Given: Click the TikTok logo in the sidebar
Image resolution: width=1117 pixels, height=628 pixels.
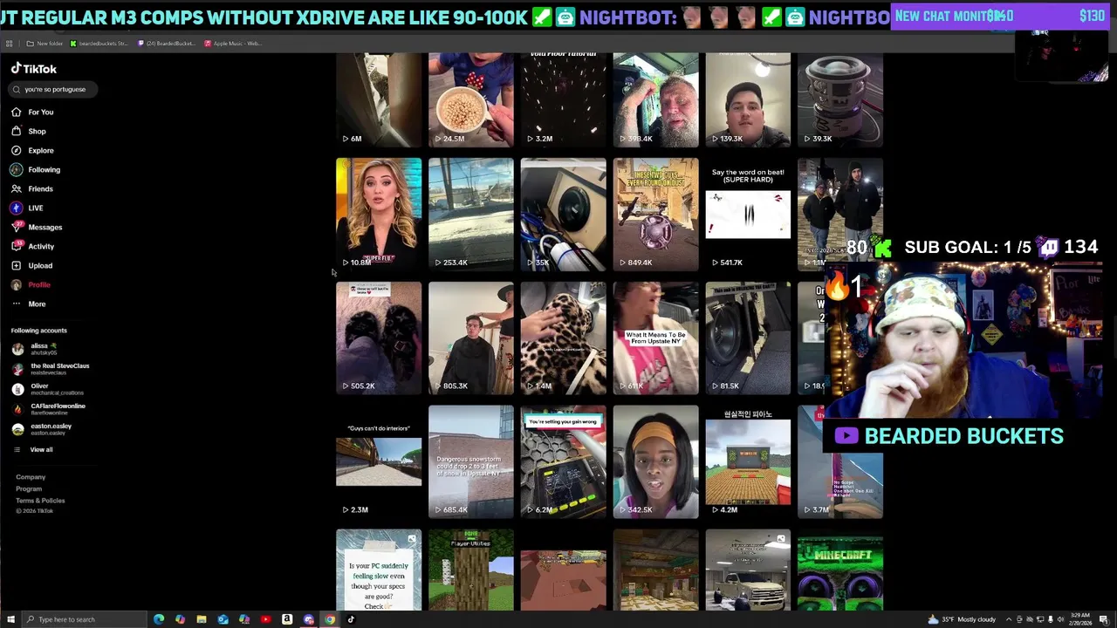Looking at the screenshot, I should 34,68.
